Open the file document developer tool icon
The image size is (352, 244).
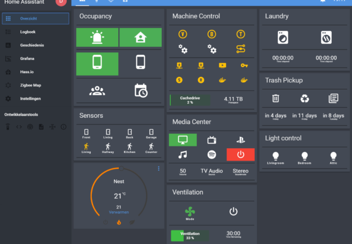point(41,127)
